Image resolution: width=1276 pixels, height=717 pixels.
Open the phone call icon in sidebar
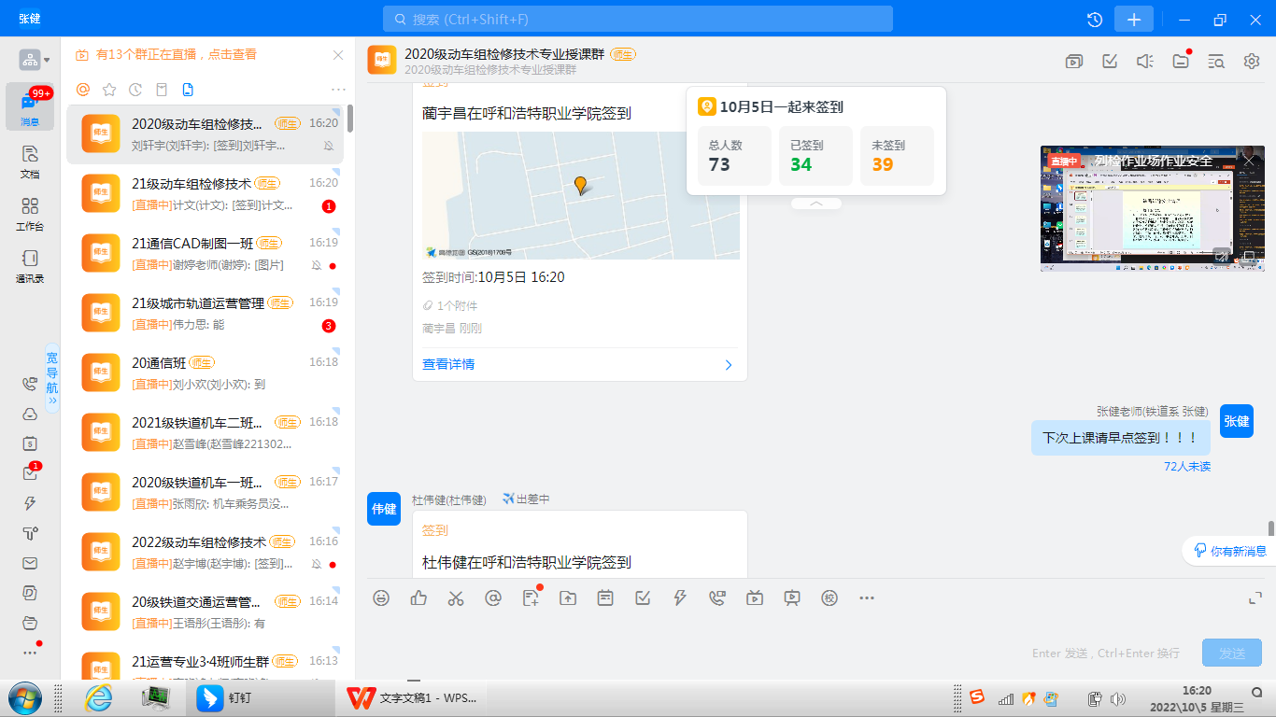point(30,384)
